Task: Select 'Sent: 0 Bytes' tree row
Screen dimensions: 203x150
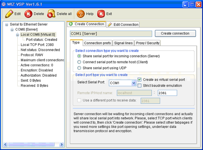Action: click(x=31, y=80)
